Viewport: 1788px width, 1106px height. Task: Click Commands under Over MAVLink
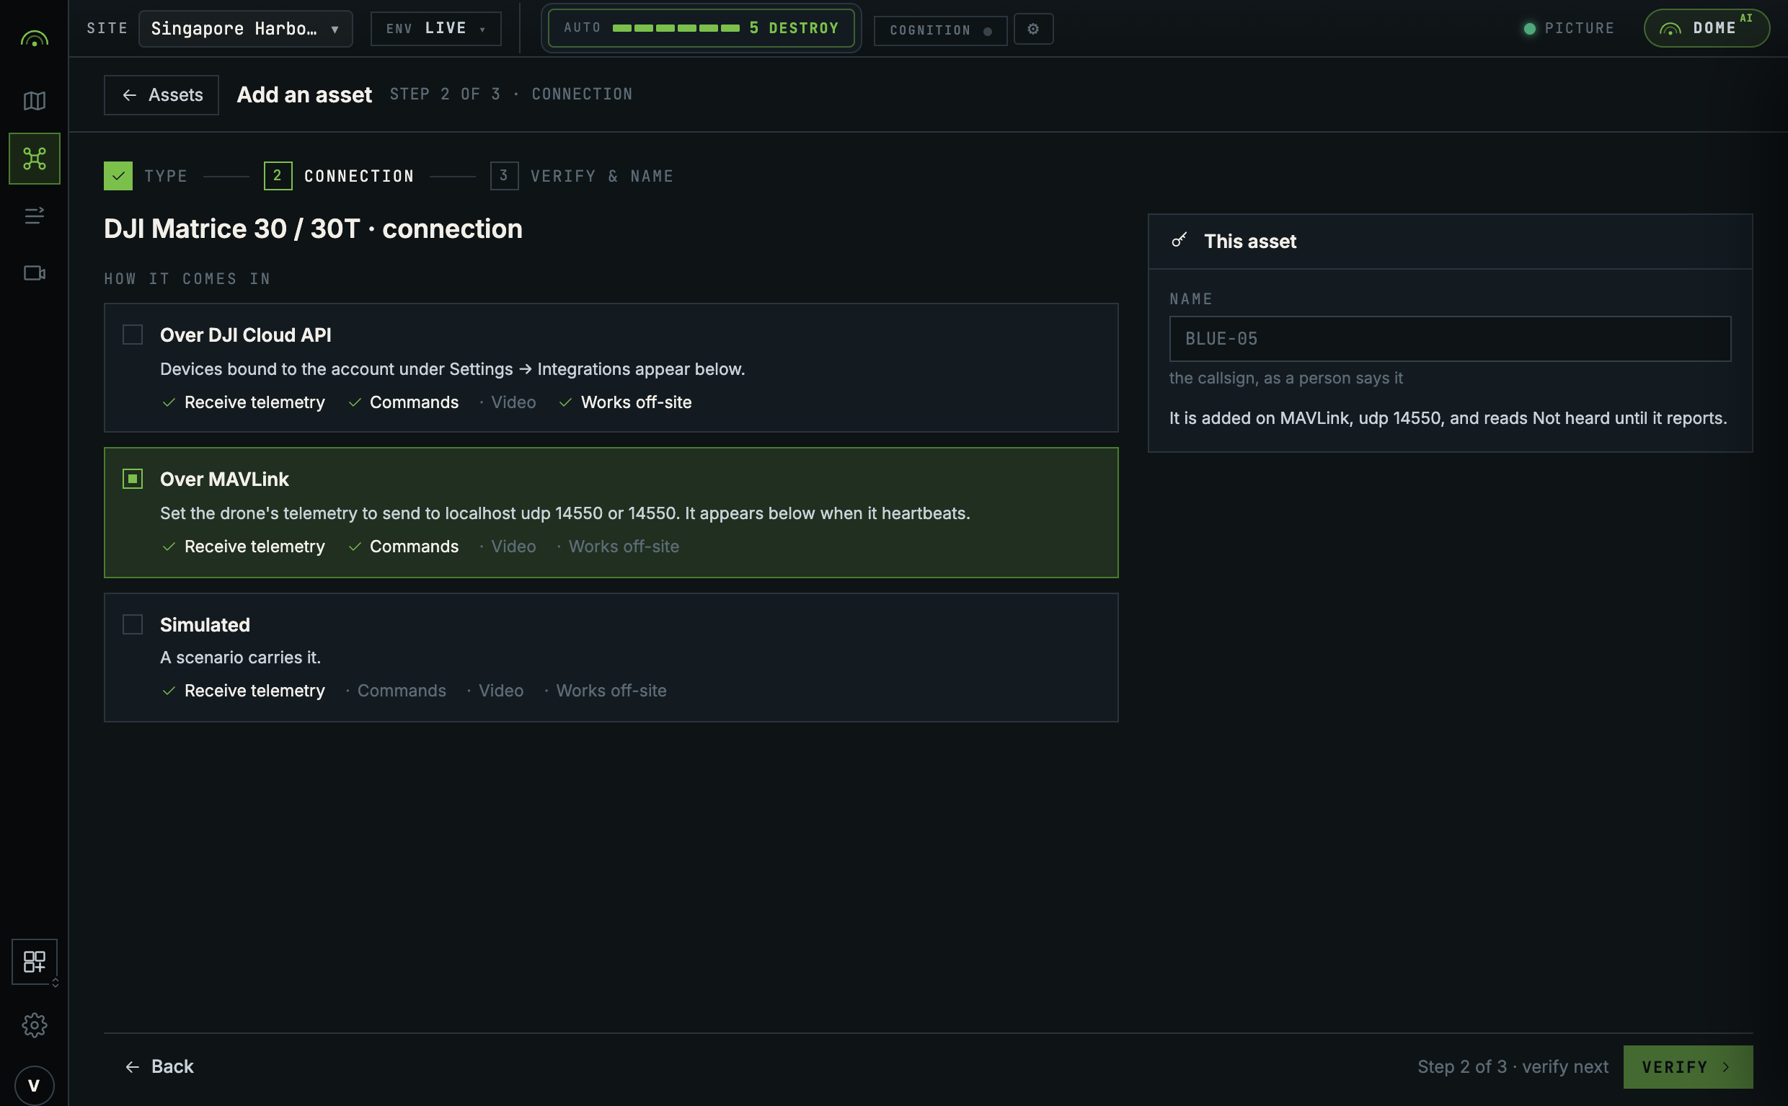(x=404, y=547)
